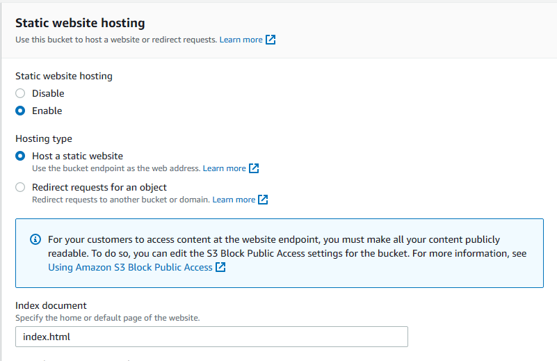Select the Enable radio button
The height and width of the screenshot is (361, 557).
pyautogui.click(x=20, y=111)
